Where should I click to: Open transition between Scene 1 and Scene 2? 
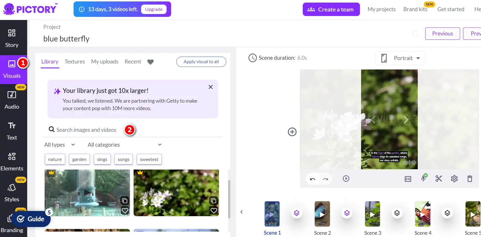pyautogui.click(x=297, y=213)
